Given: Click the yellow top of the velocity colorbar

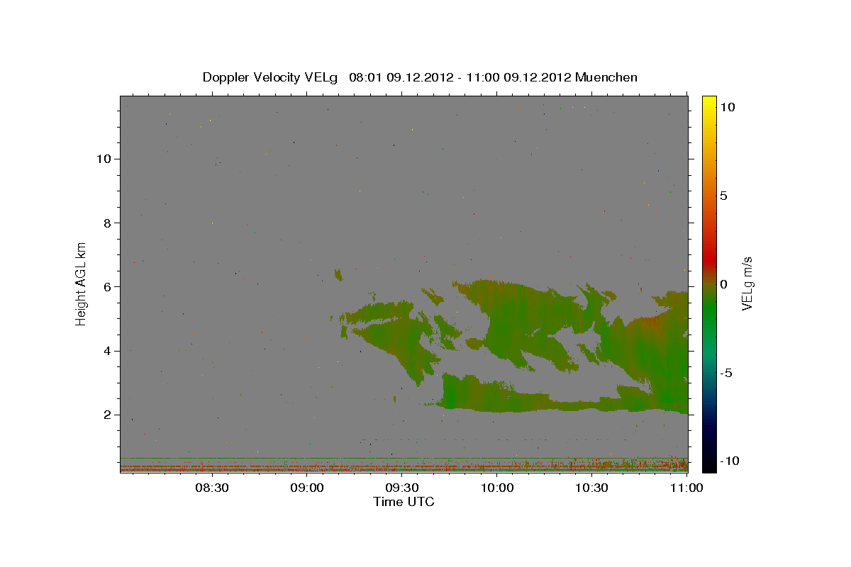Looking at the screenshot, I should pyautogui.click(x=708, y=103).
